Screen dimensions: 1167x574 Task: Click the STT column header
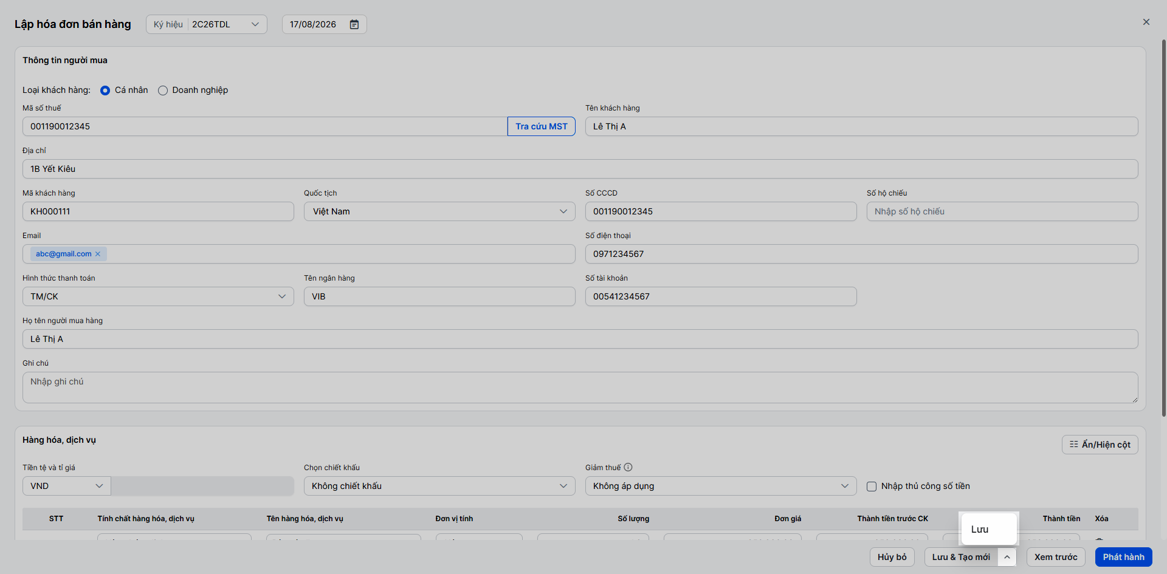click(56, 519)
